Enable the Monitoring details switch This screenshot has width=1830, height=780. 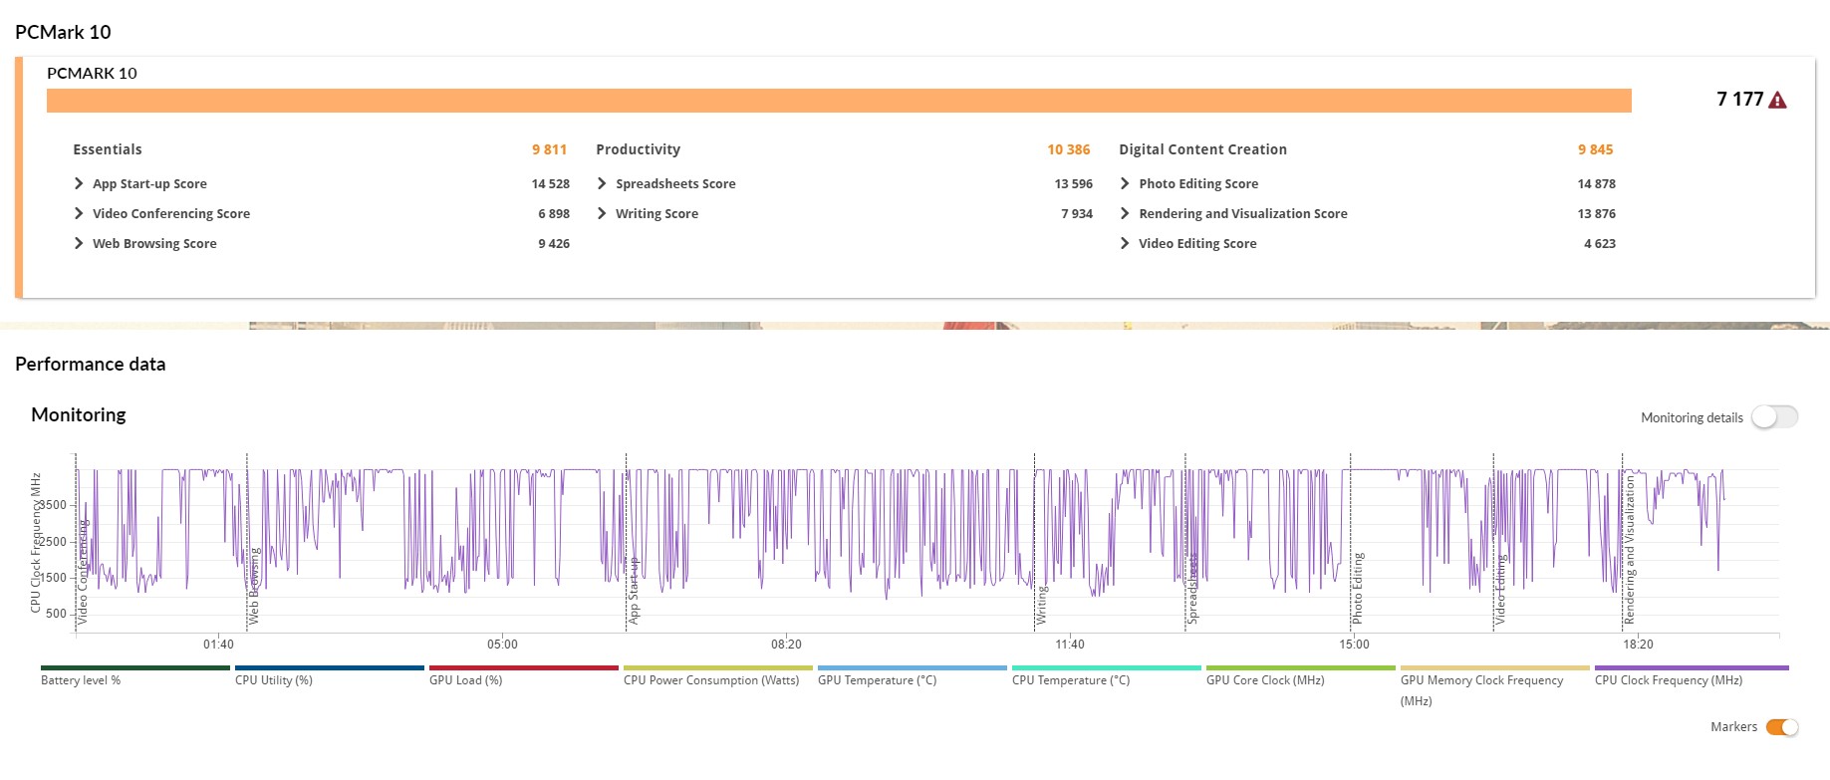(1774, 417)
